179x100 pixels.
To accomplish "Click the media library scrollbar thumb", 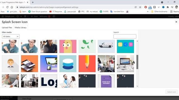I will pos(137,62).
